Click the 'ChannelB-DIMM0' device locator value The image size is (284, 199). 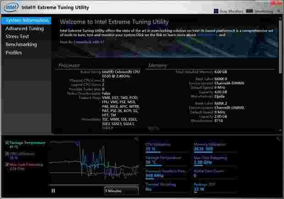click(229, 108)
